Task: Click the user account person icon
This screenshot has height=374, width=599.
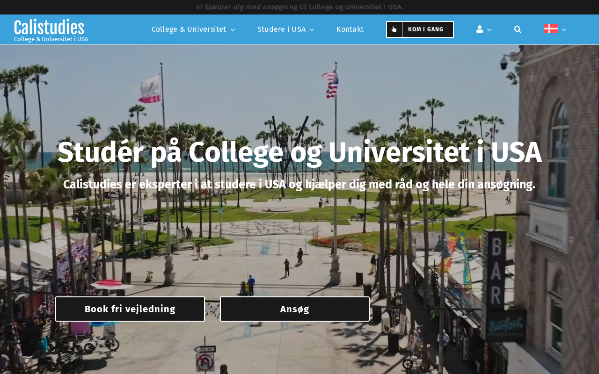Action: 480,29
